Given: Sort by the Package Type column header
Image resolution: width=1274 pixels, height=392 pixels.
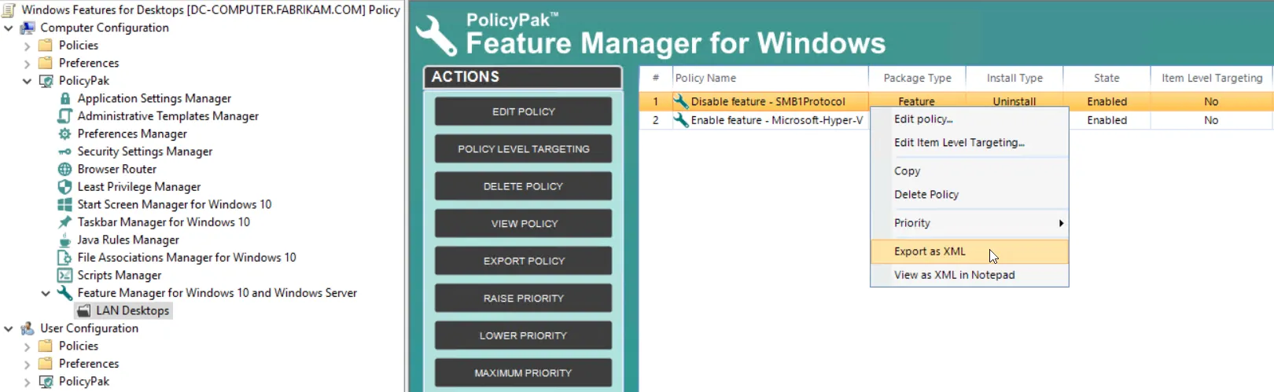Looking at the screenshot, I should tap(917, 78).
